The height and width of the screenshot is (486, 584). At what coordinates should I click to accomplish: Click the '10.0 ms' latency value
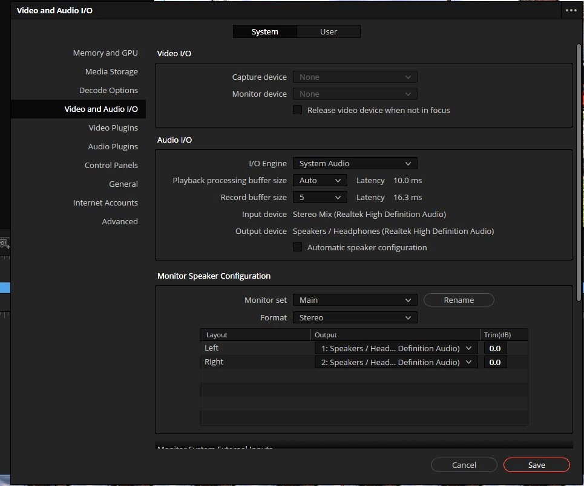(x=407, y=181)
